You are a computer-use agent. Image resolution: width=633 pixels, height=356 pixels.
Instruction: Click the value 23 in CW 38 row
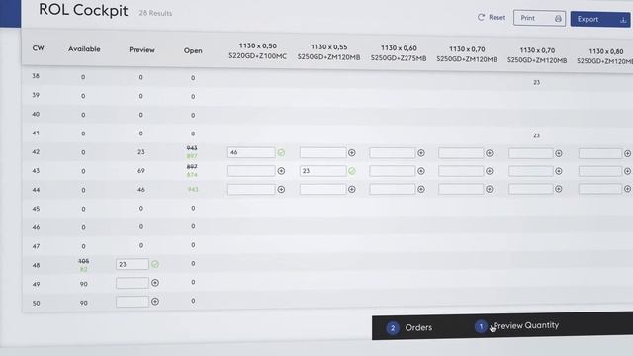pyautogui.click(x=536, y=82)
